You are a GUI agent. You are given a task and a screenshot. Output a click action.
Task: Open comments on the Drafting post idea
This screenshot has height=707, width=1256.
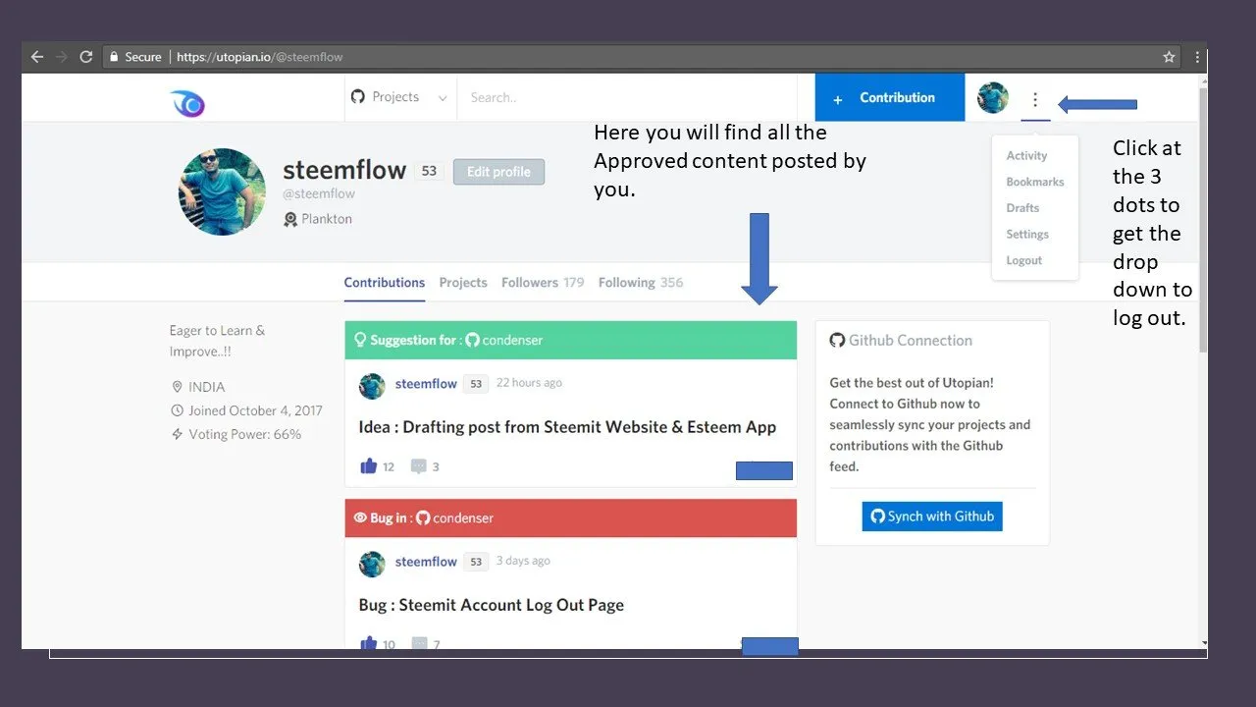(x=419, y=466)
